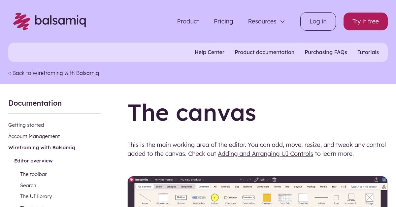
Task: Click the Undo icon in the editor toolbar
Action: point(242,180)
